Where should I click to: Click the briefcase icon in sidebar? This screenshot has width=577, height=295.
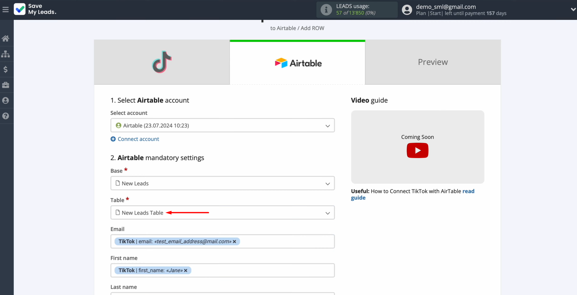(5, 85)
